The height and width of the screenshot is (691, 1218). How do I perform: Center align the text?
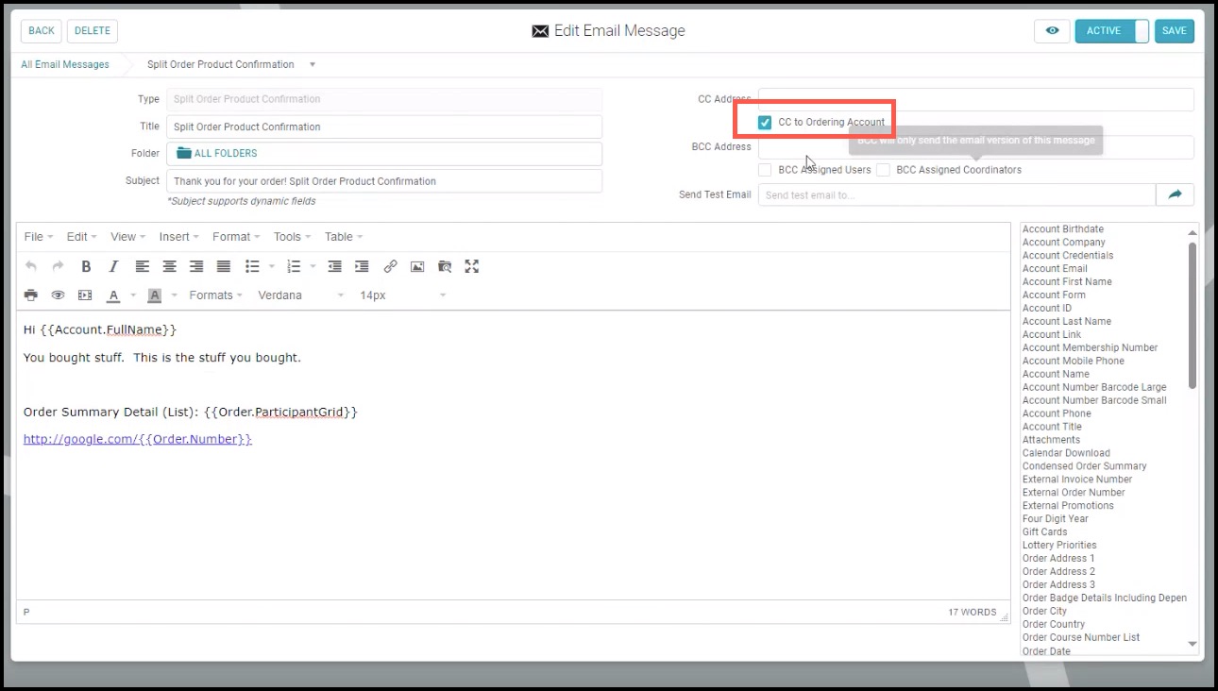click(x=169, y=267)
